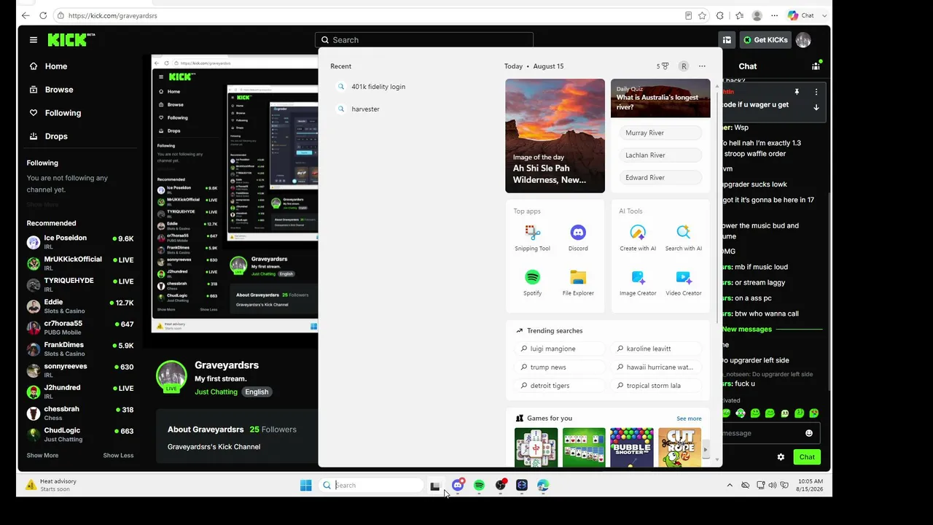Click the Get KICKs button
This screenshot has width=933, height=525.
765,40
